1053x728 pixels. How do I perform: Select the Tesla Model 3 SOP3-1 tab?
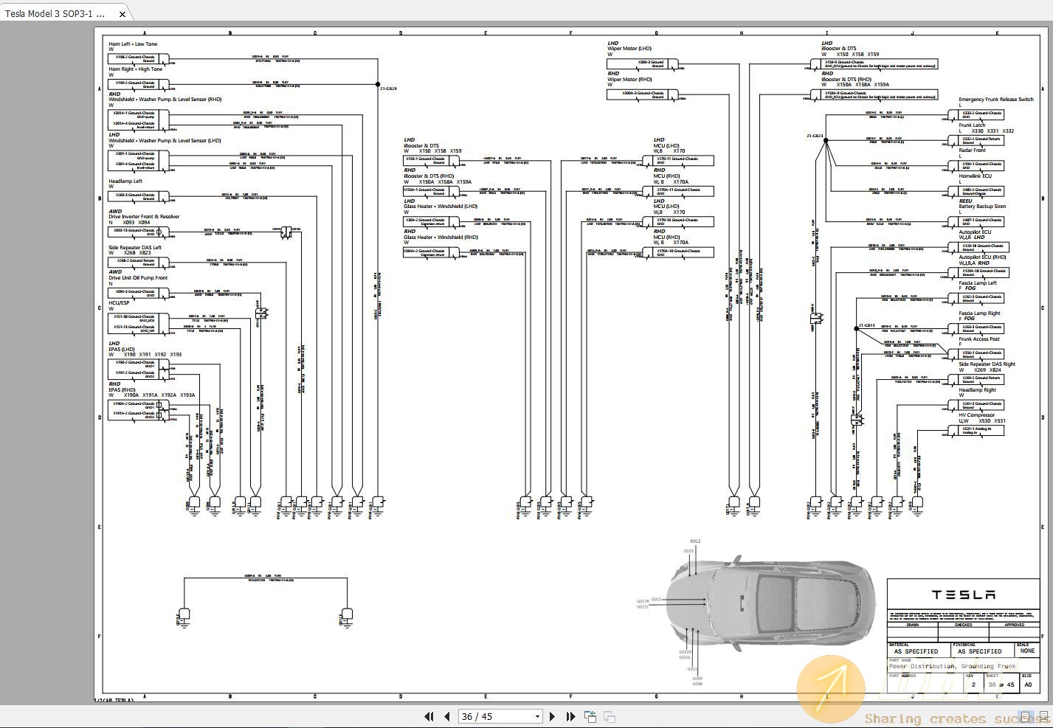point(56,13)
